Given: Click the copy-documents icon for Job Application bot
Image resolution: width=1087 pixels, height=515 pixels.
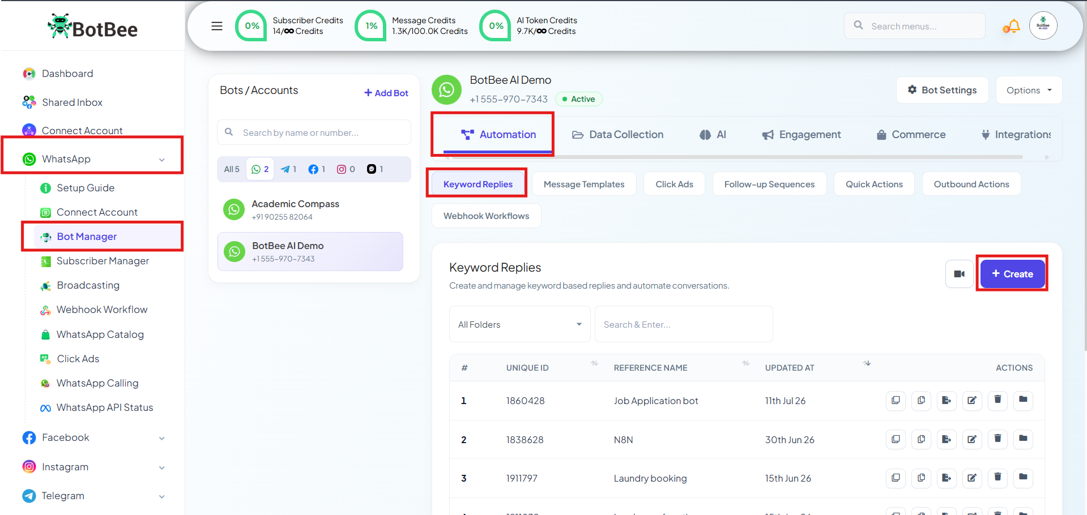Looking at the screenshot, I should pos(921,400).
